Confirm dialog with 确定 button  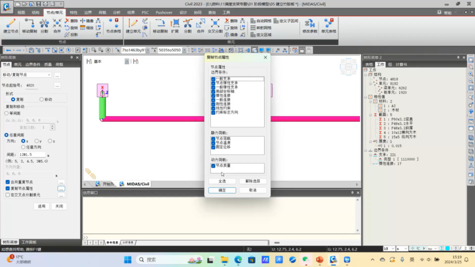[x=222, y=190]
